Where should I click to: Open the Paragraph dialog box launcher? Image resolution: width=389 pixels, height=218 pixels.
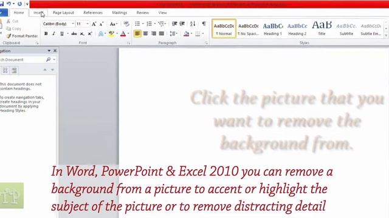(x=206, y=43)
